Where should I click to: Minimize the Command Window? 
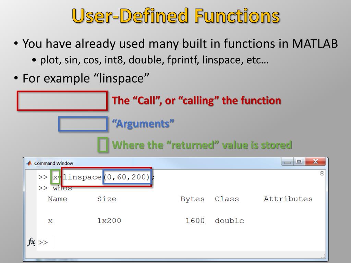(x=288, y=162)
